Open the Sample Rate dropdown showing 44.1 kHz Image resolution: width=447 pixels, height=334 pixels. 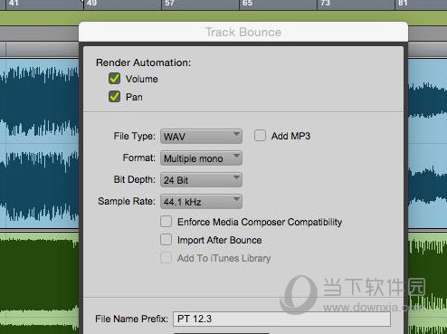pyautogui.click(x=201, y=202)
